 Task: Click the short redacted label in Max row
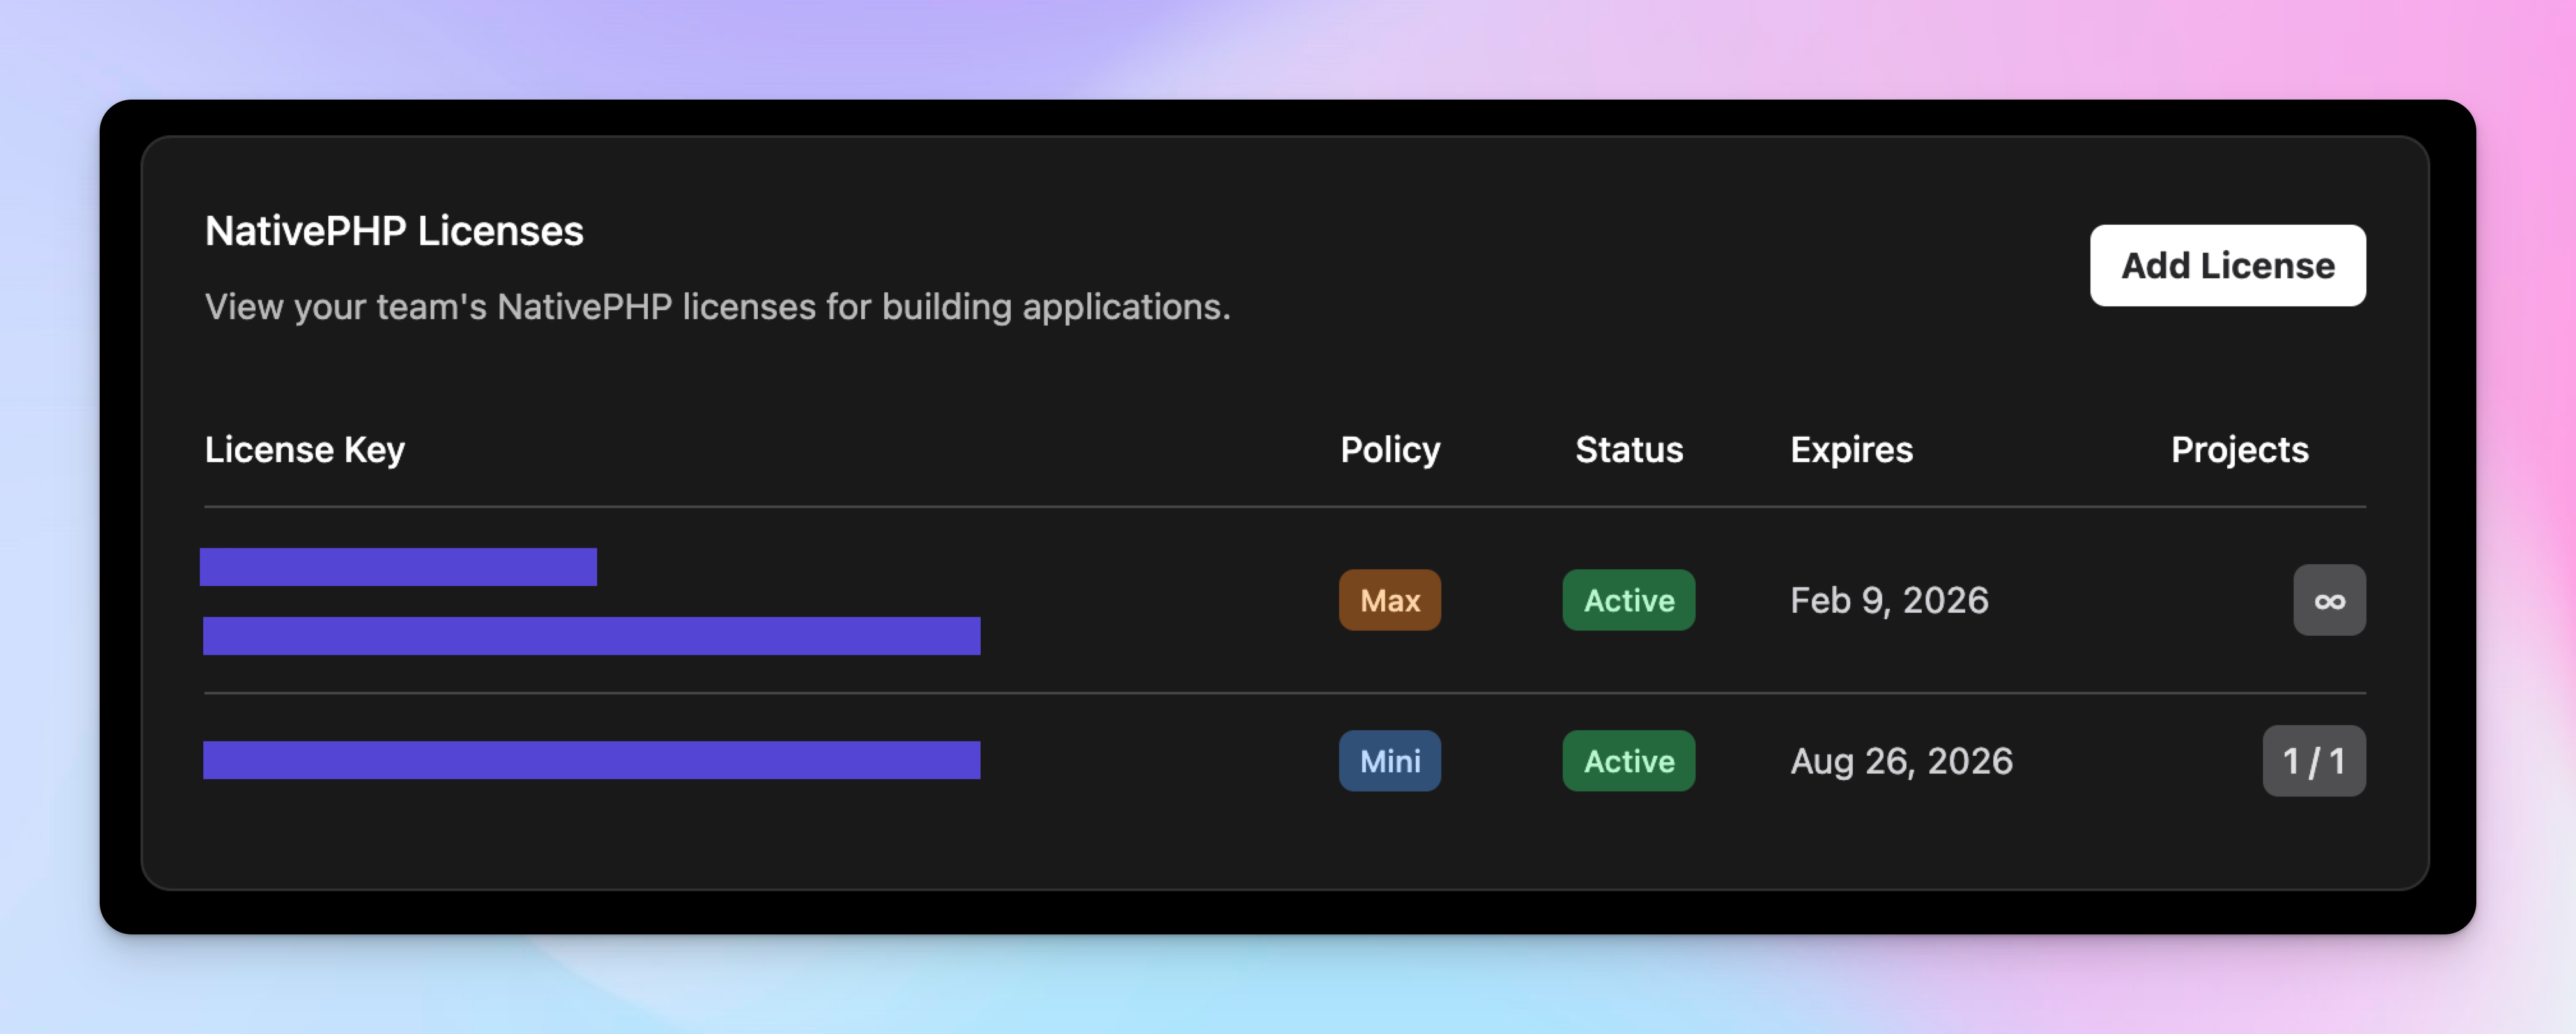point(398,566)
